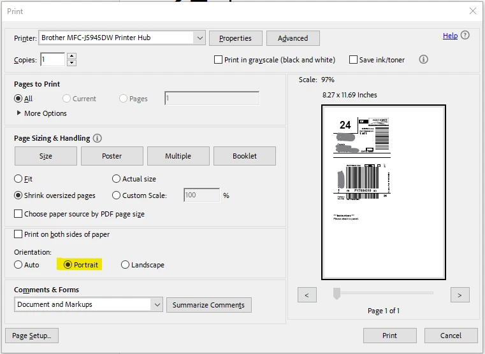Click the label preview thumbnail
Viewport: 485px width, 354px height.
tap(384, 192)
